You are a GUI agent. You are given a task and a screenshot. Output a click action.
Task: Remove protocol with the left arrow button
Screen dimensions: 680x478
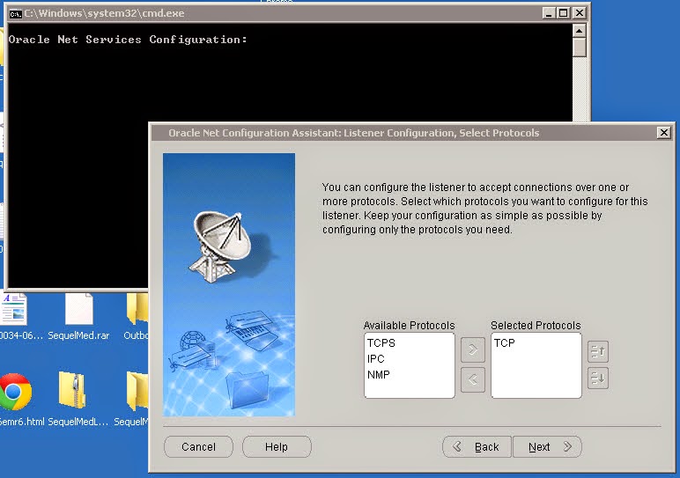click(x=473, y=379)
